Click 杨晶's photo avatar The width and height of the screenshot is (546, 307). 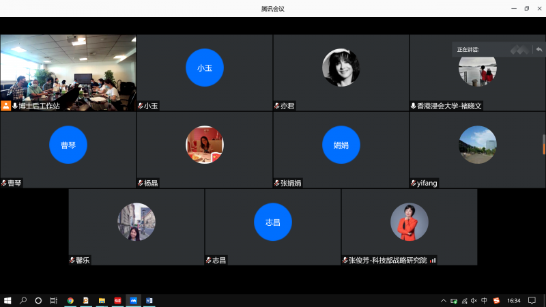click(205, 145)
